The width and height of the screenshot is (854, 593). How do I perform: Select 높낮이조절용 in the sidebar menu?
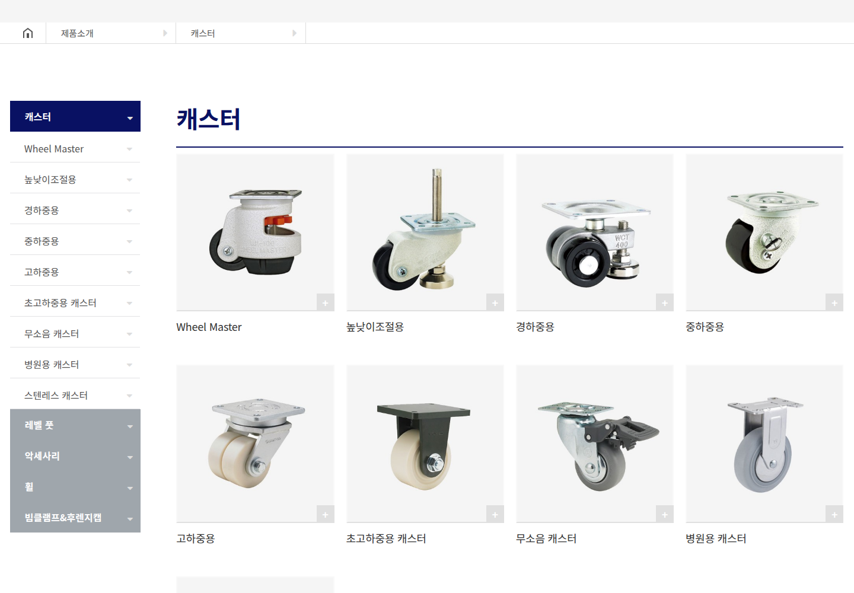pos(75,179)
